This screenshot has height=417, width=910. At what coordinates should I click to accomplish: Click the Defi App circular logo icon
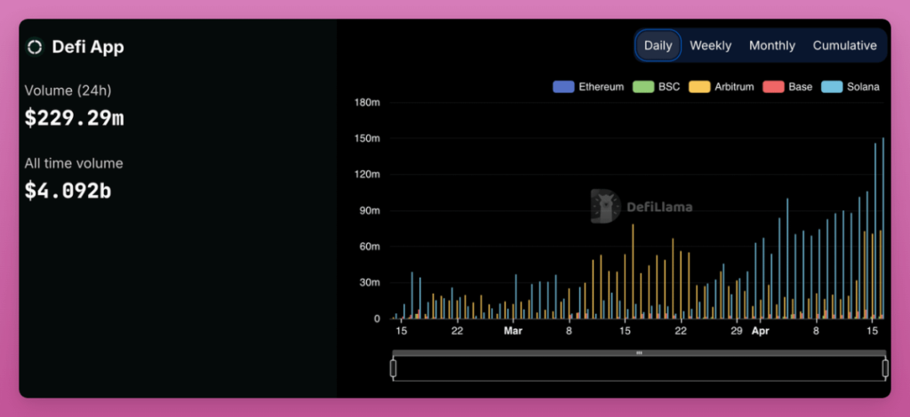[35, 47]
